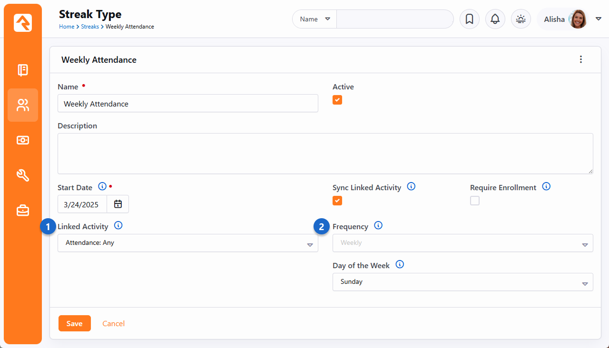Viewport: 609px width, 348px height.
Task: Open the Name search type dropdown
Action: click(314, 19)
